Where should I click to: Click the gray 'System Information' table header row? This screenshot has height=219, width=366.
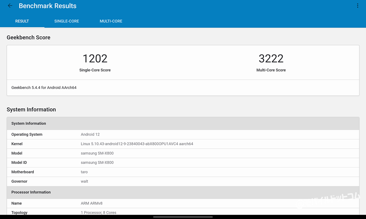pyautogui.click(x=183, y=123)
